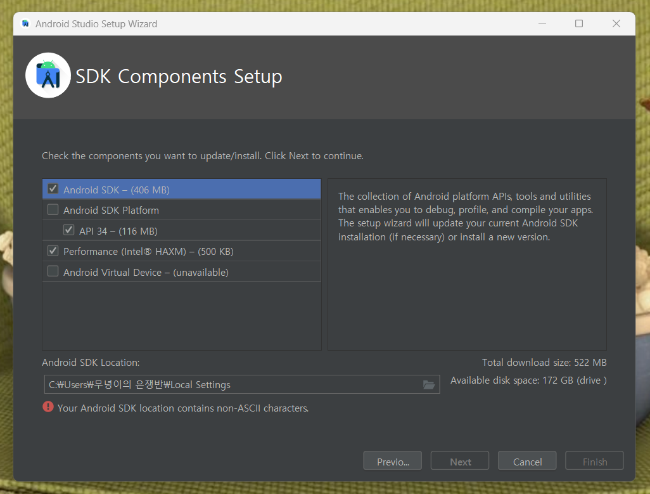
Task: Select the API 34 – (116 MB) label
Action: coord(118,231)
